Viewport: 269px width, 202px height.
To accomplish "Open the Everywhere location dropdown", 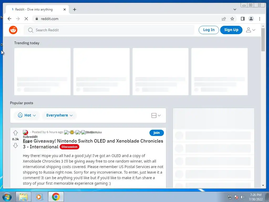I will pyautogui.click(x=59, y=115).
